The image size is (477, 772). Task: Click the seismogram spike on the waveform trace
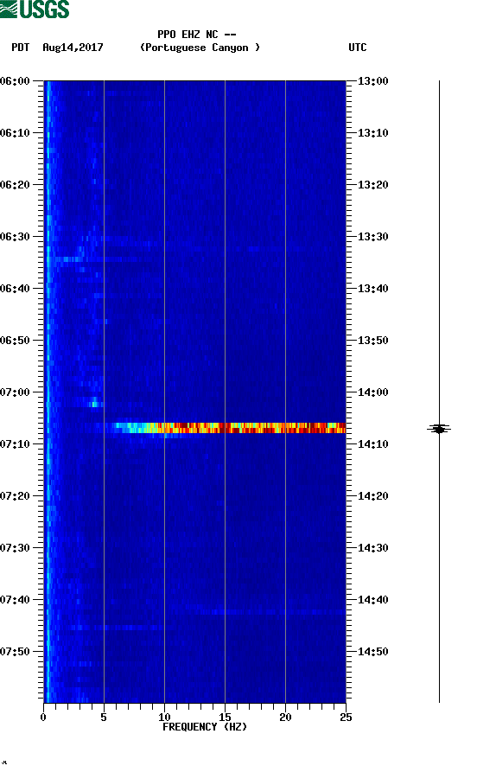[x=439, y=430]
